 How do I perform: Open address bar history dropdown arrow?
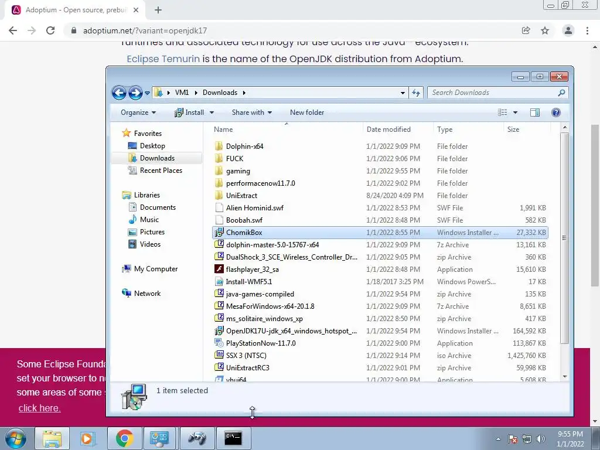pos(403,93)
